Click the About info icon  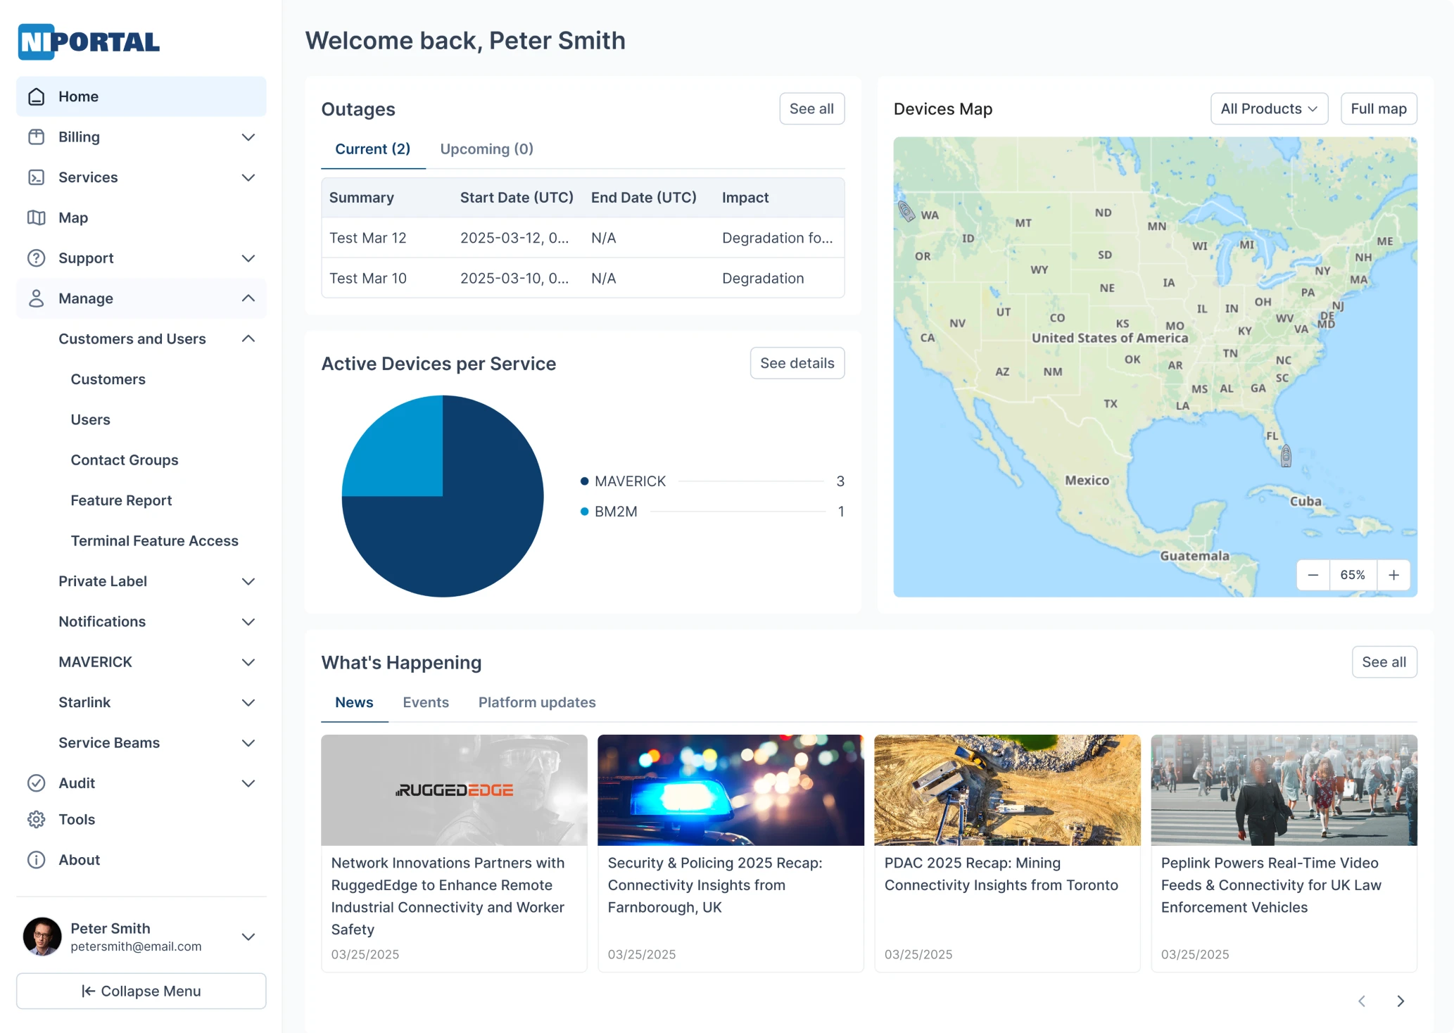pyautogui.click(x=36, y=859)
